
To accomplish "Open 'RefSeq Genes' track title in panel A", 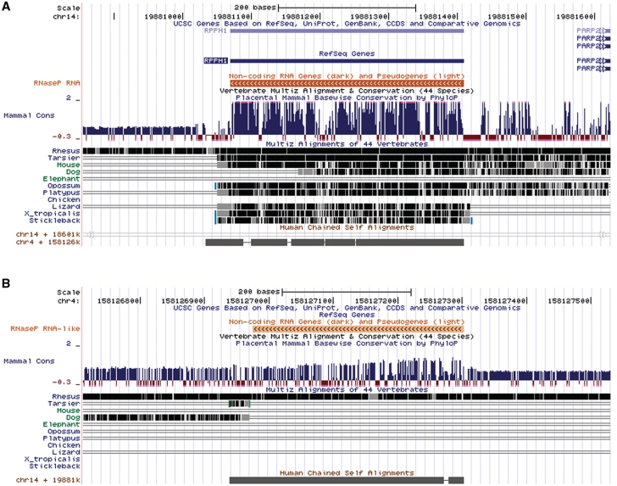I will [347, 53].
